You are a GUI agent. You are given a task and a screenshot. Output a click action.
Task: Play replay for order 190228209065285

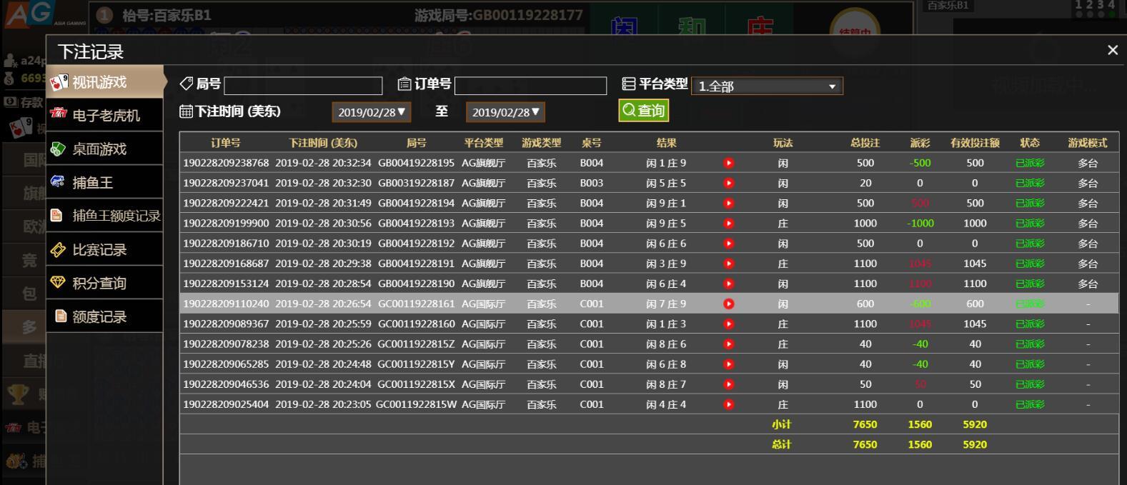tap(728, 364)
